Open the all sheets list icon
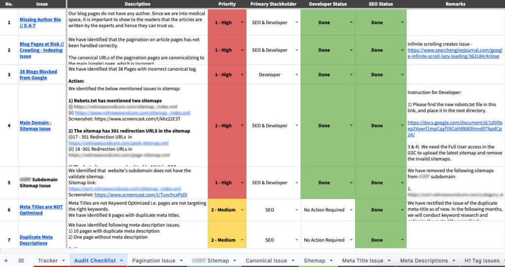This screenshot has width=505, height=267. click(21, 261)
